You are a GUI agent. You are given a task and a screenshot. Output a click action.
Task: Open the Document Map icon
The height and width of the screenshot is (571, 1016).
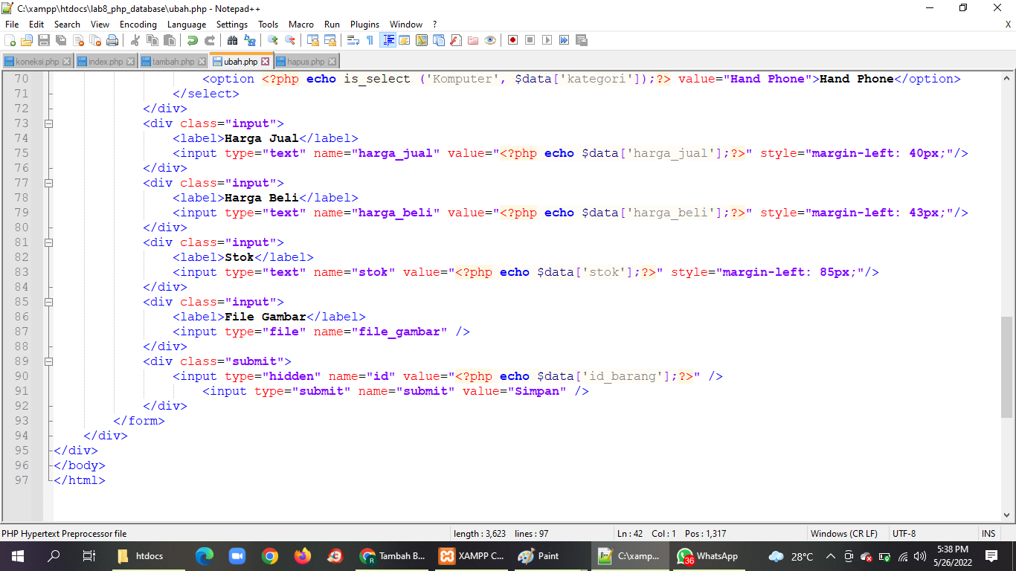(421, 39)
